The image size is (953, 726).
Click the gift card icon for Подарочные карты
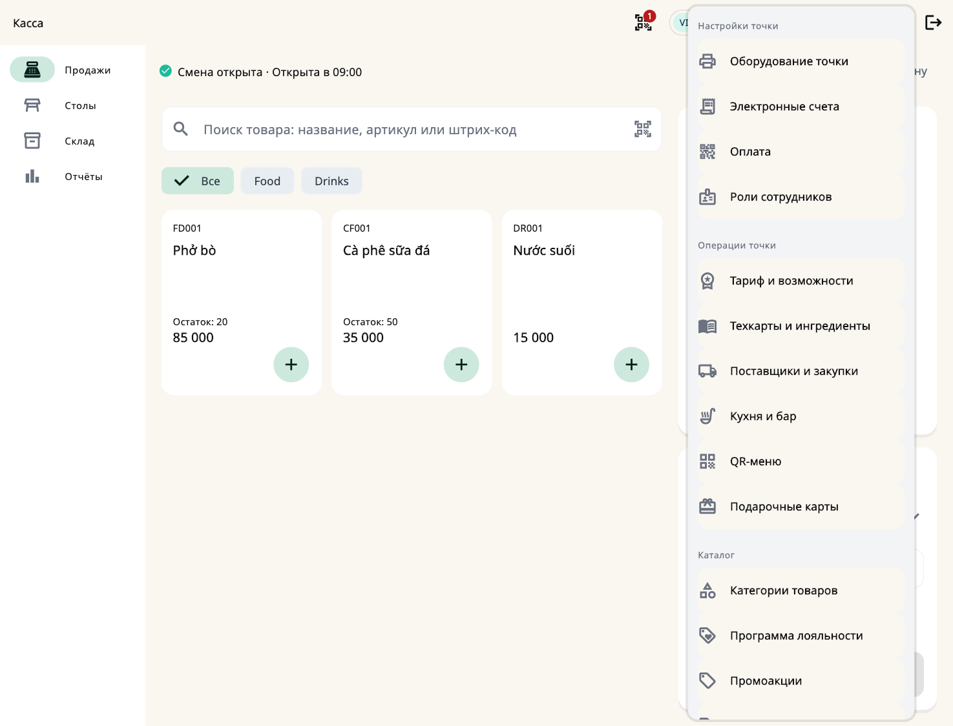click(x=707, y=507)
